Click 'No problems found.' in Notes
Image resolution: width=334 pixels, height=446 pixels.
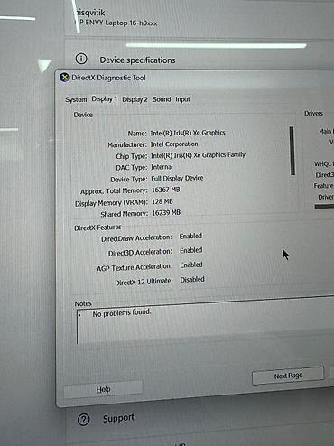pos(122,313)
